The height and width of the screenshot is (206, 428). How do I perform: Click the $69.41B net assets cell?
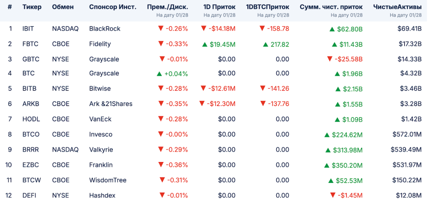point(409,29)
